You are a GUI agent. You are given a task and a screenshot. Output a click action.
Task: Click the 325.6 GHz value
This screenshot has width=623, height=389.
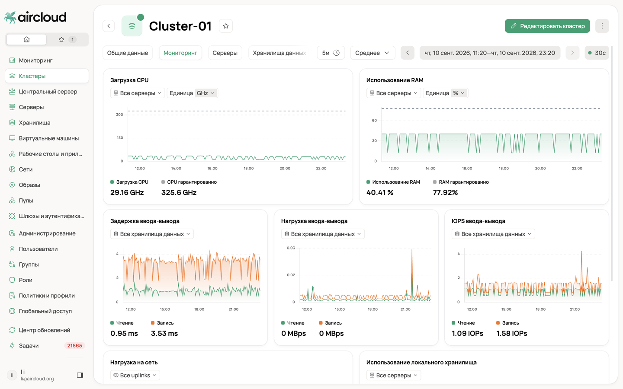[179, 192]
